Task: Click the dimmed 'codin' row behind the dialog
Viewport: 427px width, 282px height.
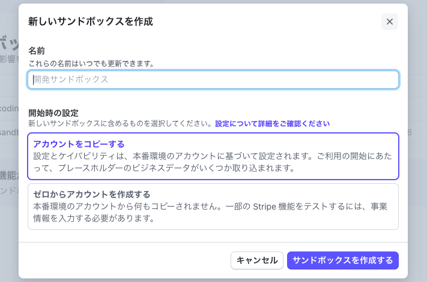Action: 9,108
